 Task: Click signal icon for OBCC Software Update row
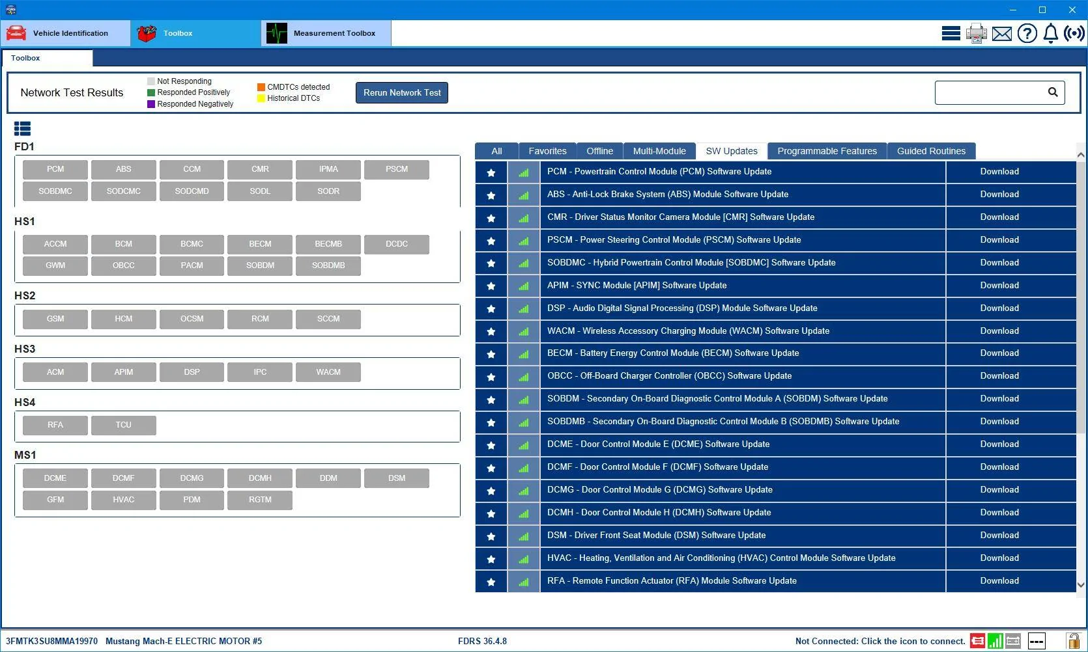[524, 377]
